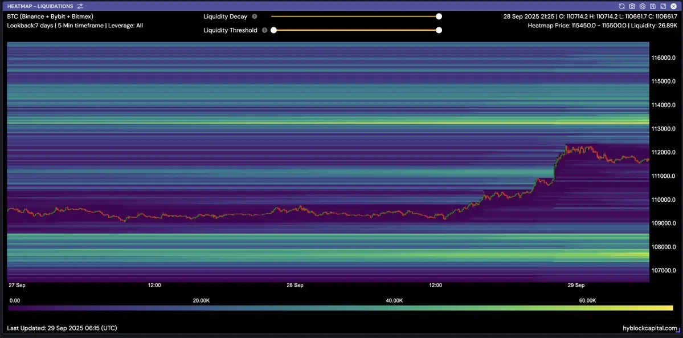Click the 112000.0 price axis label
The image size is (683, 338).
tap(664, 152)
